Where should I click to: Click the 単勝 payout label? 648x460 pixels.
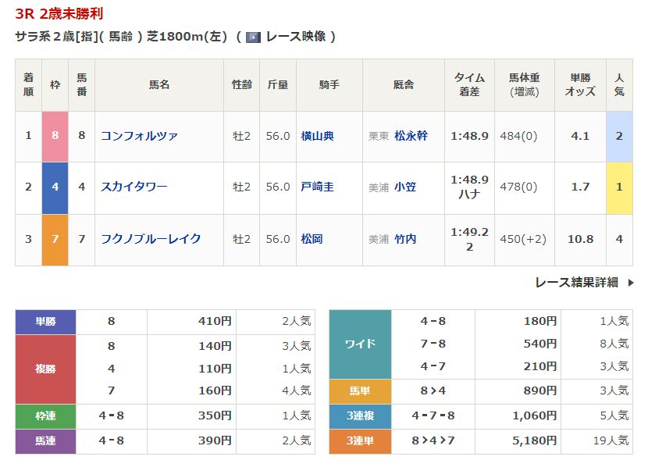pyautogui.click(x=45, y=322)
